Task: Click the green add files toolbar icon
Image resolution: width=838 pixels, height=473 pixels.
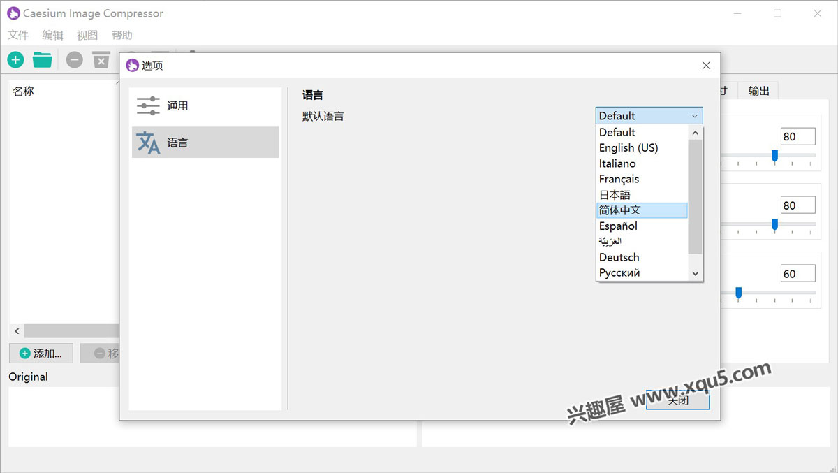Action: [x=15, y=60]
